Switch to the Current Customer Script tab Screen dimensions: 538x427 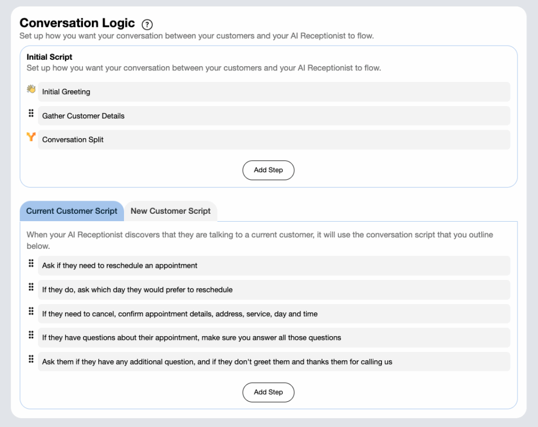pos(71,211)
